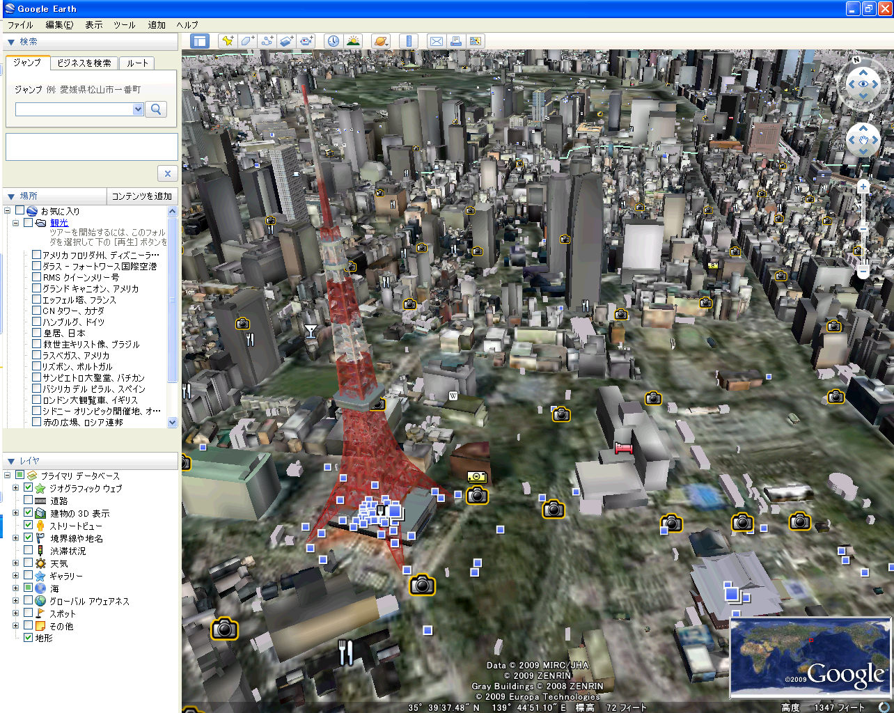Viewport: 894px width, 713px height.
Task: Click the Geographic Web green star layer icon
Action: (40, 488)
